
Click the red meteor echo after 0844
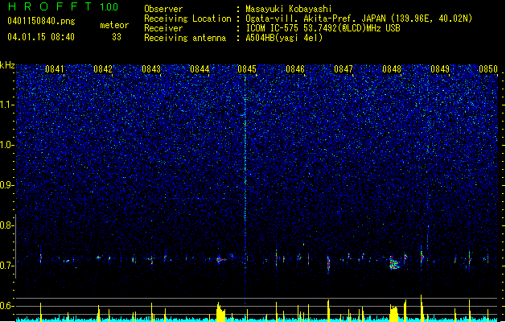click(220, 259)
